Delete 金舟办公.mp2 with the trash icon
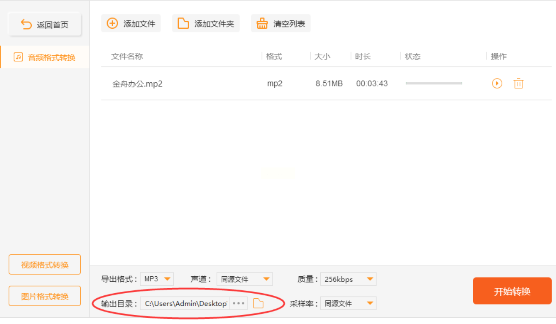 coord(518,84)
